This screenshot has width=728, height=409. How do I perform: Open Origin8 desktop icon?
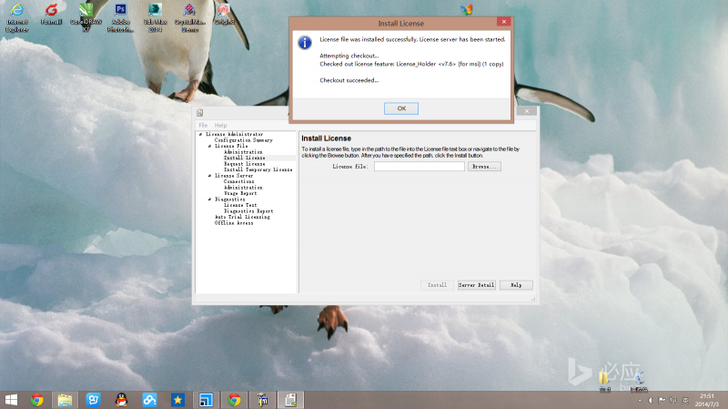tap(224, 14)
